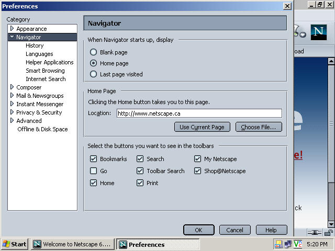
Task: Select the Last page visited option
Action: (x=93, y=74)
